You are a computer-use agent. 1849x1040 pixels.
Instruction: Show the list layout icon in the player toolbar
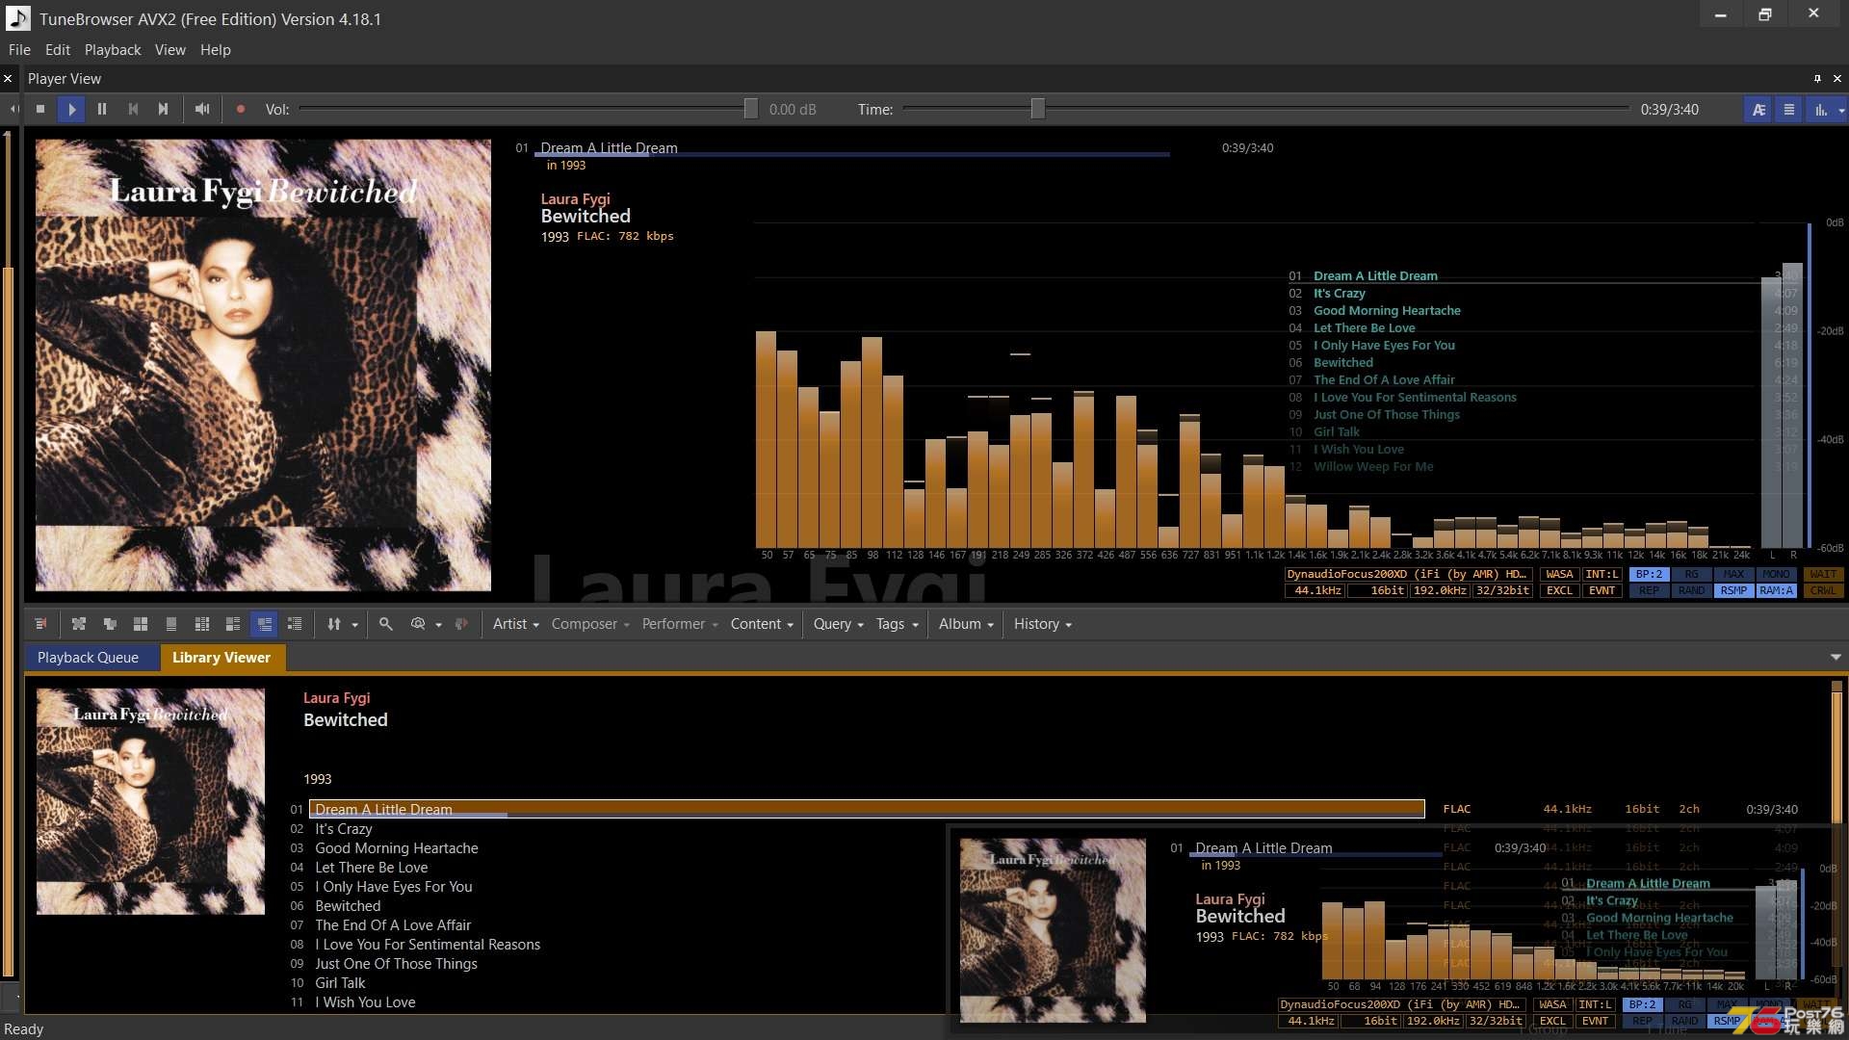pyautogui.click(x=1789, y=110)
